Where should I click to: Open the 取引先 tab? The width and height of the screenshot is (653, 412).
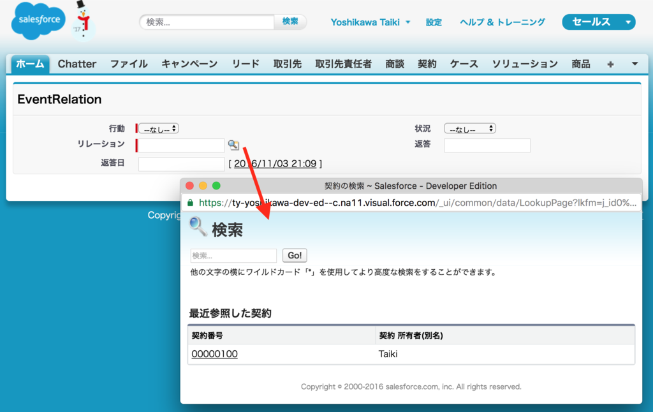[288, 64]
